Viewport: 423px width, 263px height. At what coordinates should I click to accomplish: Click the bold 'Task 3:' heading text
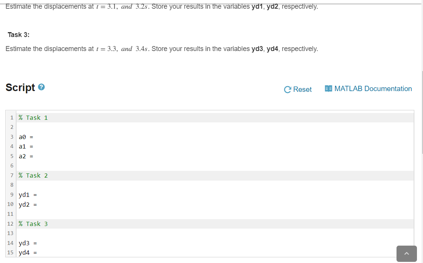[19, 34]
